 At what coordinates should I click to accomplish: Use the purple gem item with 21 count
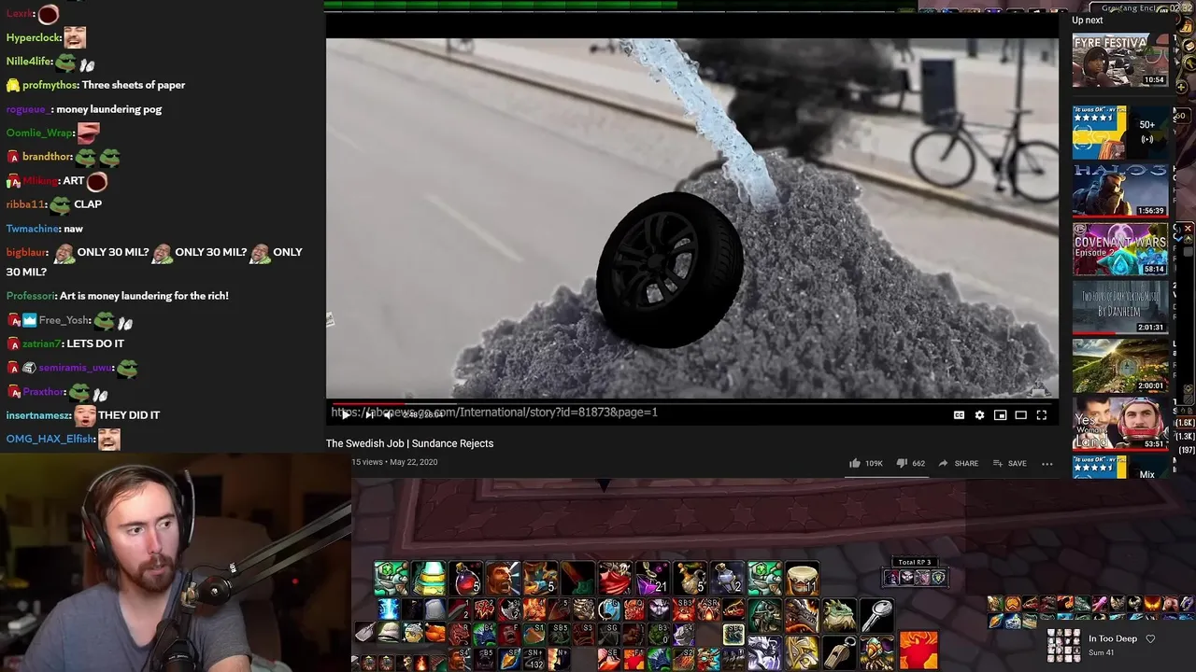[x=653, y=579]
